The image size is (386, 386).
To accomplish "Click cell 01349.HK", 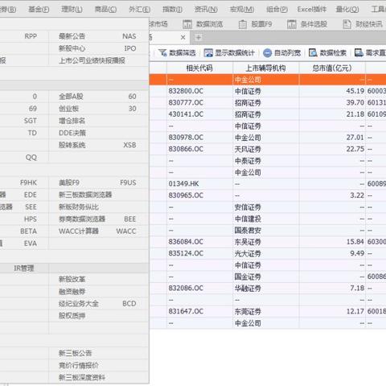I will pos(199,184).
